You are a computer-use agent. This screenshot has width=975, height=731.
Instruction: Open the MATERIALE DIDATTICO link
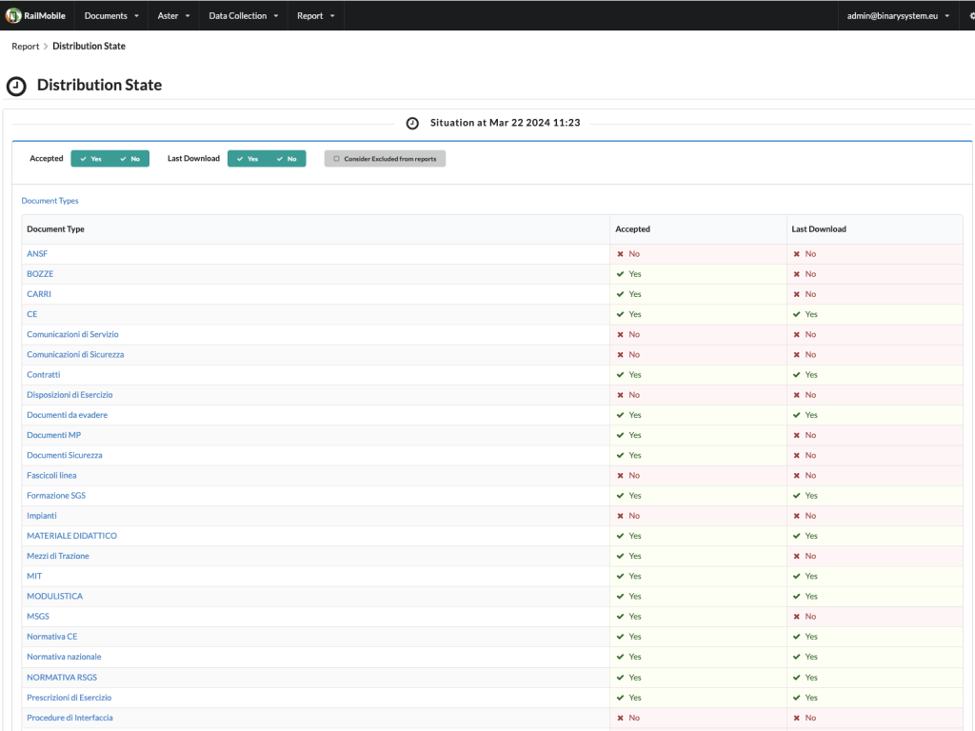click(71, 536)
